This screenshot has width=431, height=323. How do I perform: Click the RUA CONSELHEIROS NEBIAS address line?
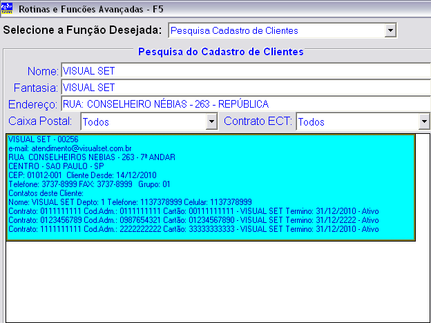click(x=92, y=157)
